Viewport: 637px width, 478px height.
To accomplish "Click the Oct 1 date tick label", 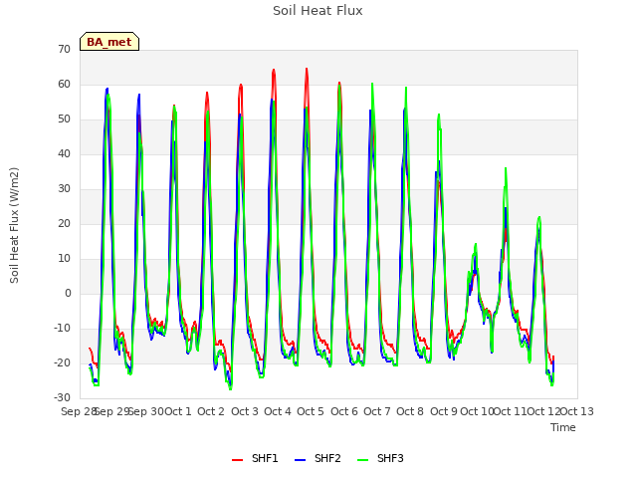I will [178, 411].
